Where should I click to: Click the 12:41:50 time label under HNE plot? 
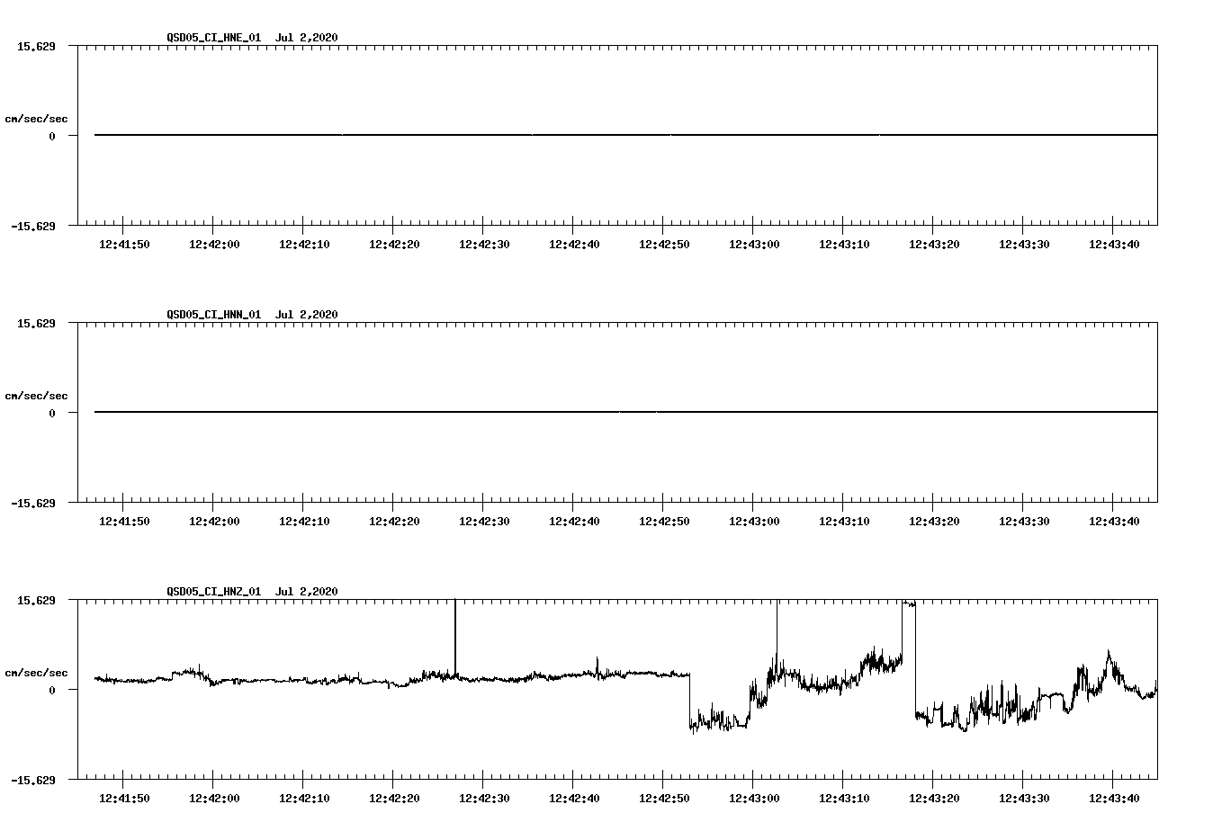click(x=124, y=244)
